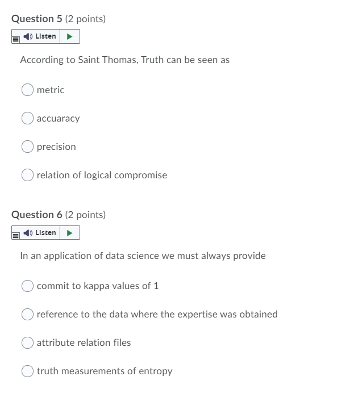Click Listen text for Question 5
Image resolution: width=350 pixels, height=393 pixels.
click(45, 37)
